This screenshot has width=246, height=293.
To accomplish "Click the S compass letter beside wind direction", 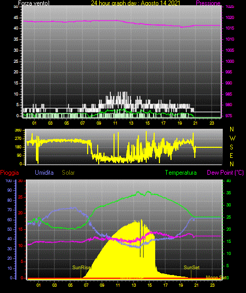I will tap(231, 147).
